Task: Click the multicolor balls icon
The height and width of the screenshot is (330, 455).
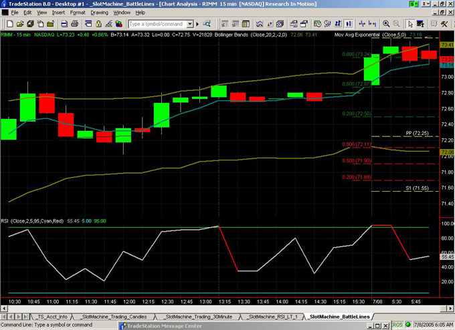Action: click(118, 24)
